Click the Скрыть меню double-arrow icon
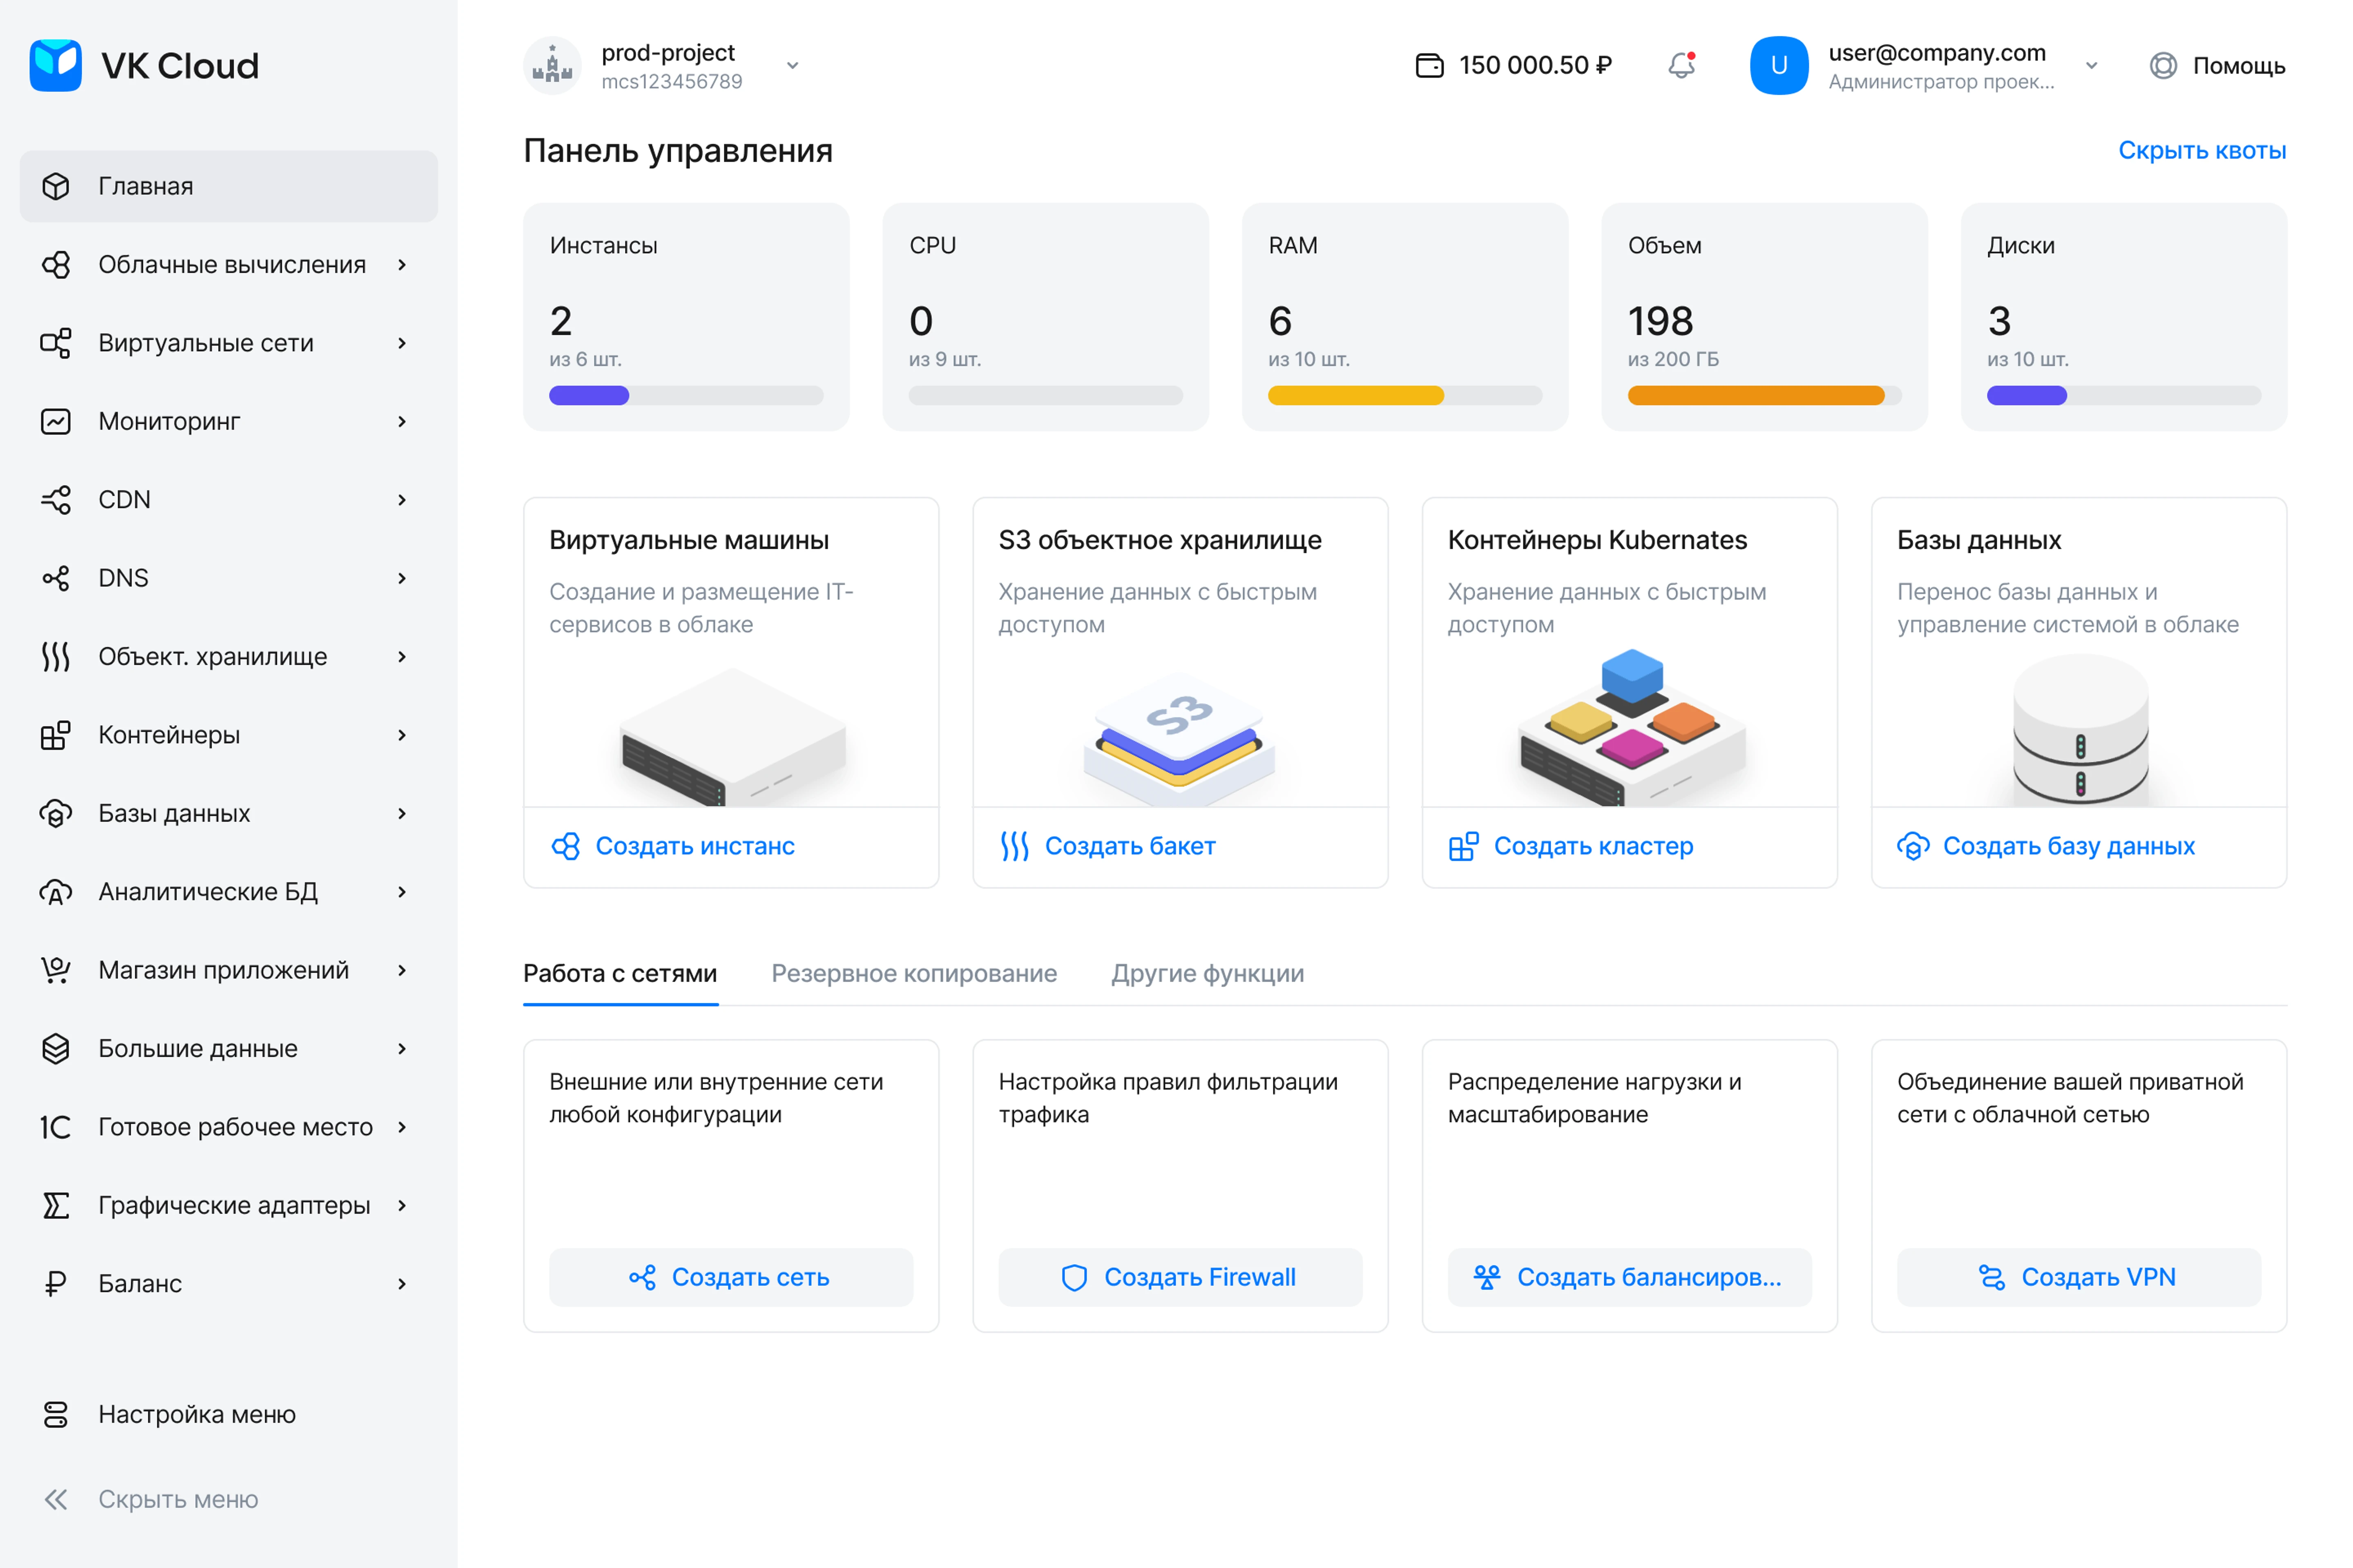The image size is (2353, 1568). 56,1499
